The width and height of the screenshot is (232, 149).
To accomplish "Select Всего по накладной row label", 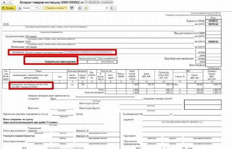I will (x=94, y=93).
